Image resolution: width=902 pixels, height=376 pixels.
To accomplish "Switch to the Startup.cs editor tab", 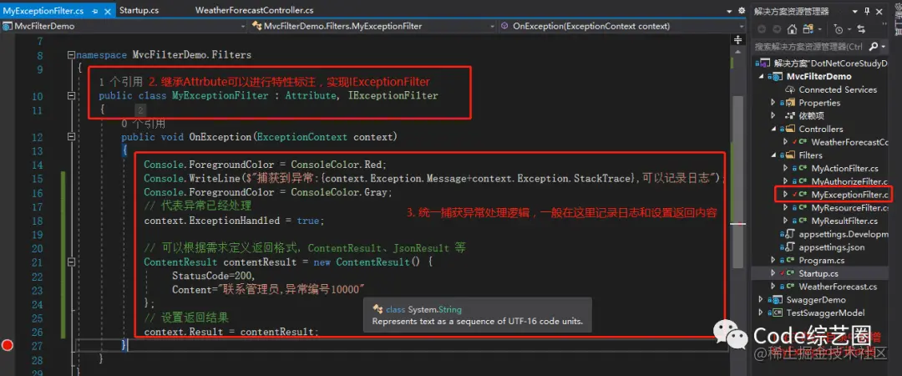I will [139, 10].
